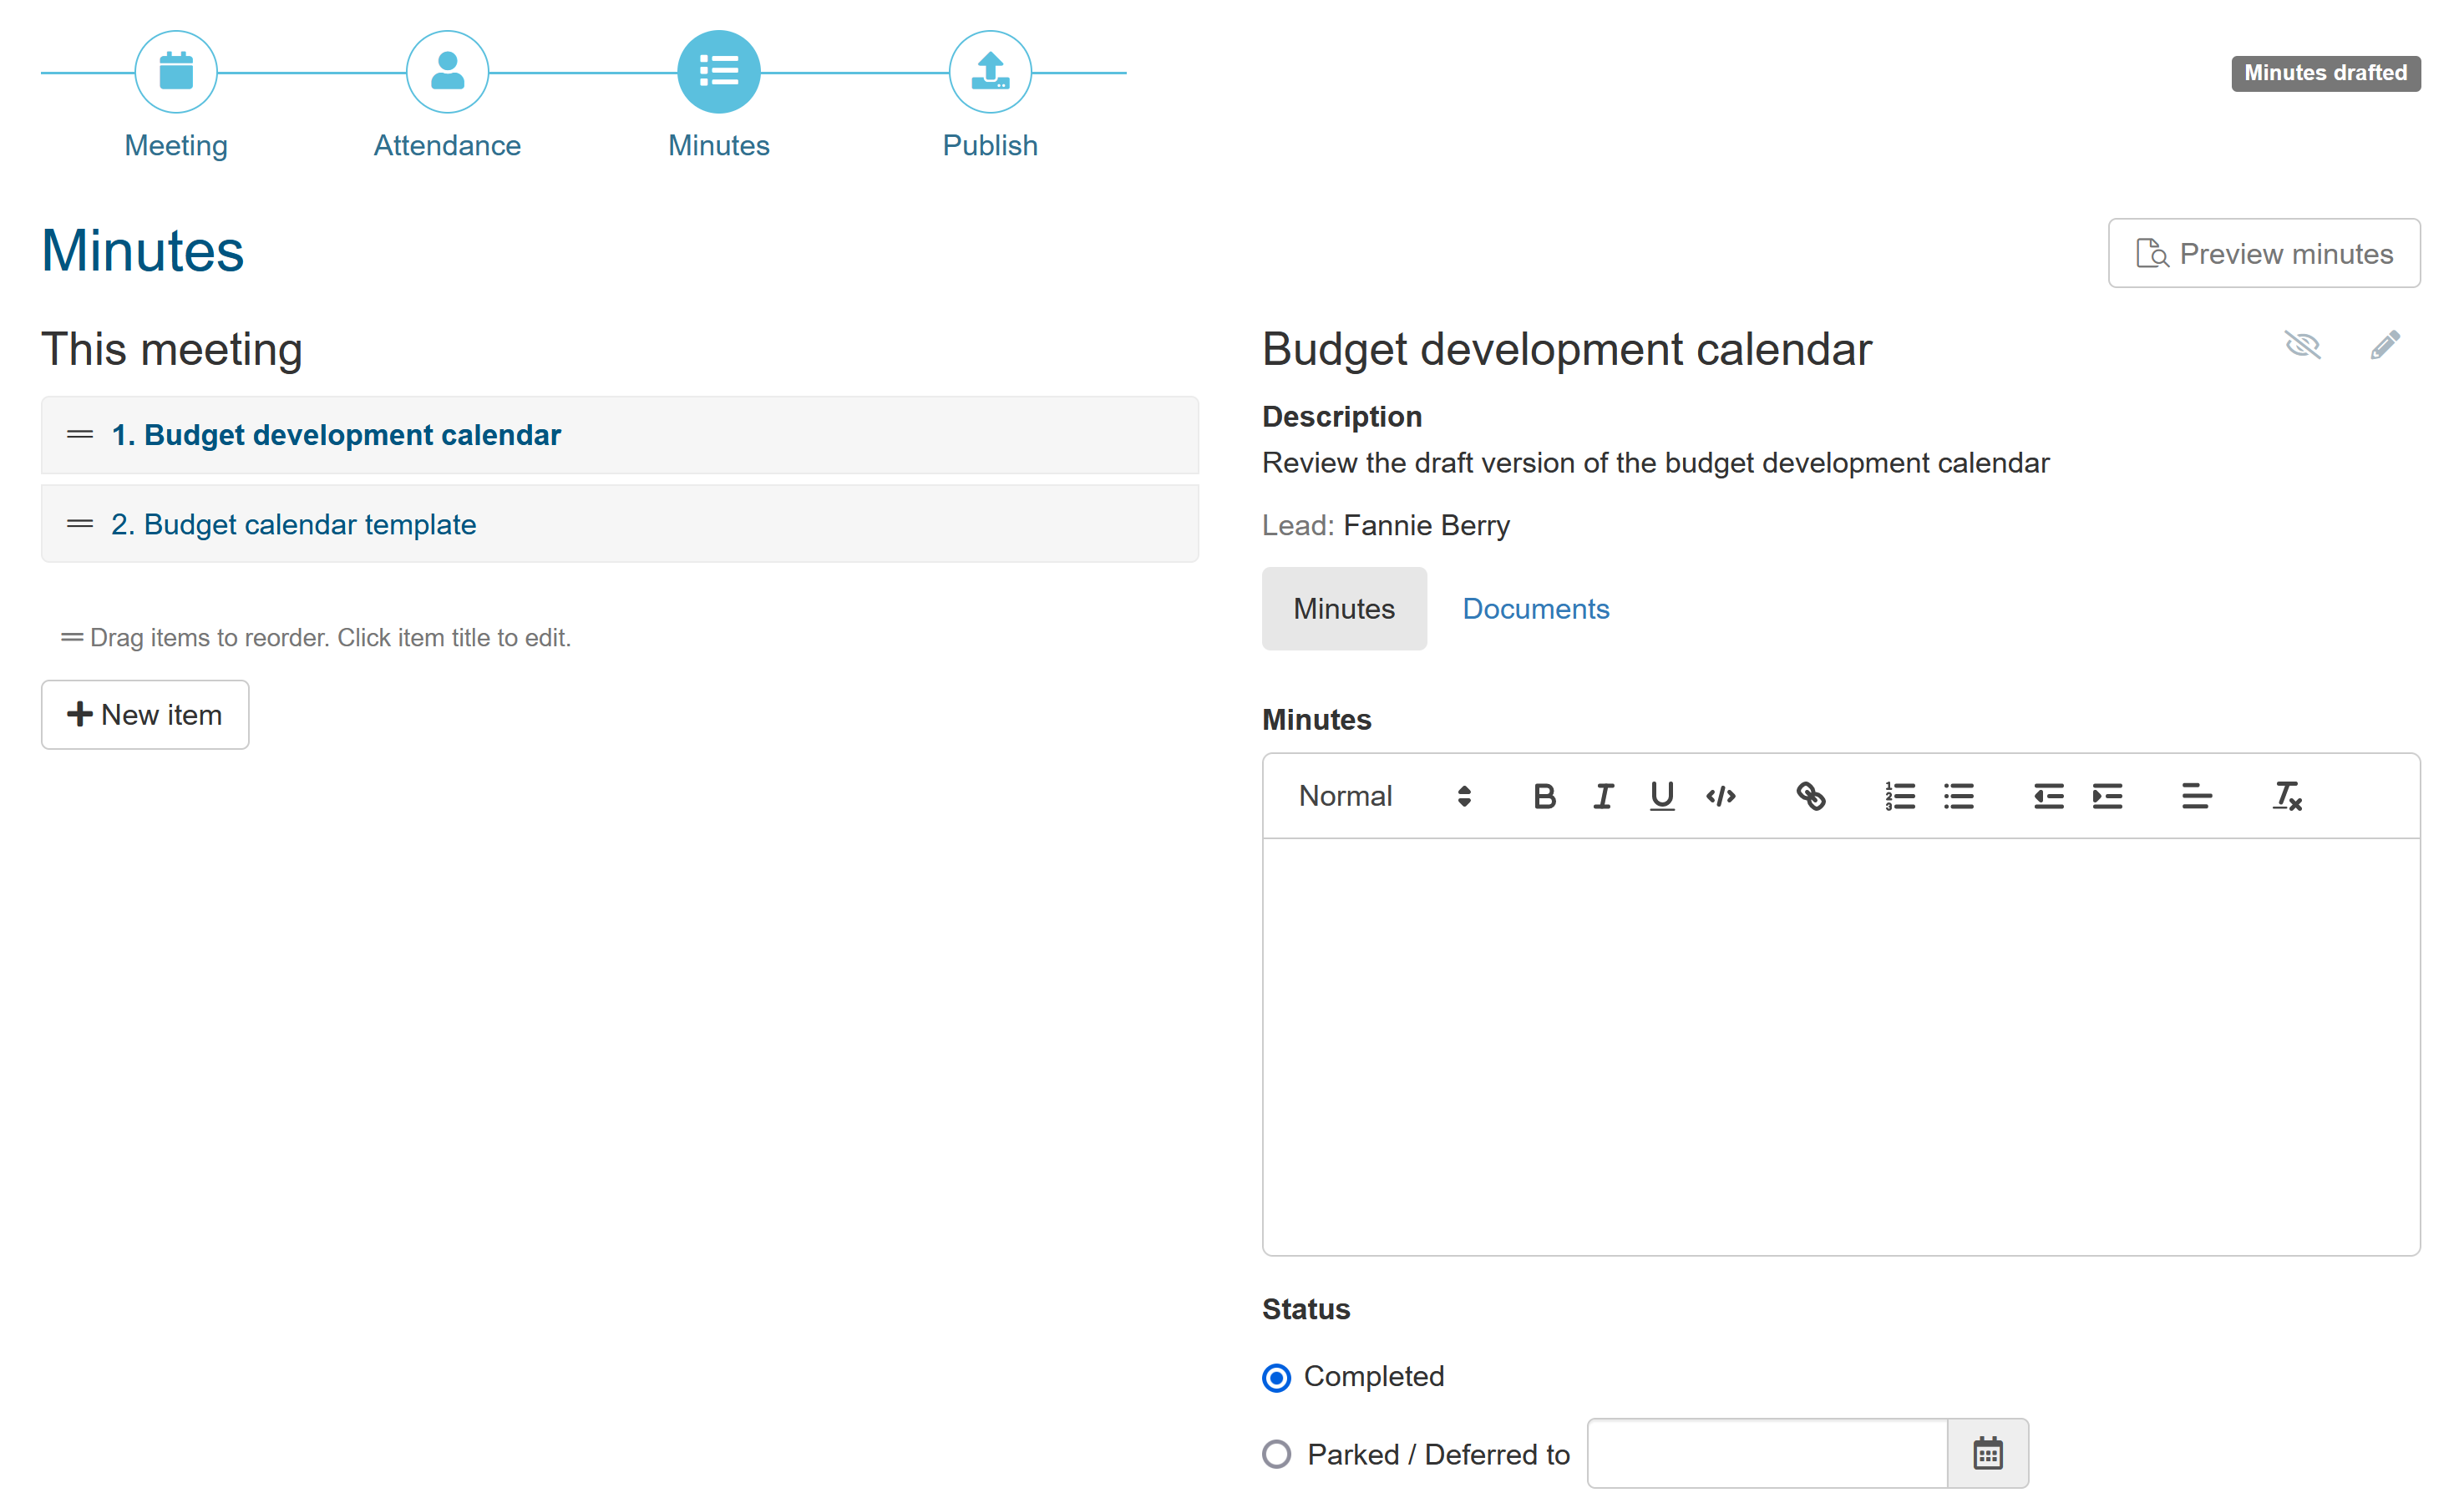This screenshot has width=2464, height=1508.
Task: Select the Completed status radio
Action: click(x=1276, y=1377)
